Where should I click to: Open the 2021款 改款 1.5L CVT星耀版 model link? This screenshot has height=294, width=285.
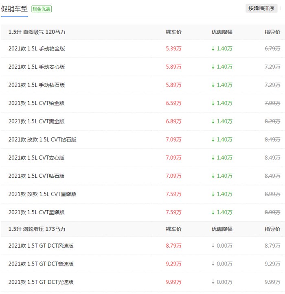click(42, 194)
